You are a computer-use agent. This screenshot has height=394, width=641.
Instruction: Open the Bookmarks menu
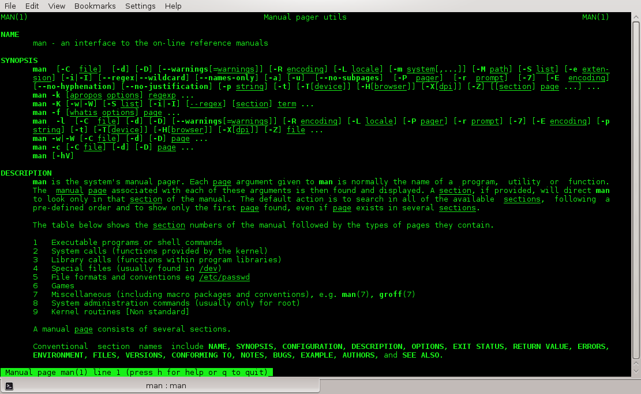click(95, 6)
